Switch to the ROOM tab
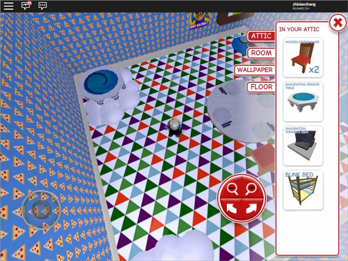The height and width of the screenshot is (261, 348). tap(261, 53)
